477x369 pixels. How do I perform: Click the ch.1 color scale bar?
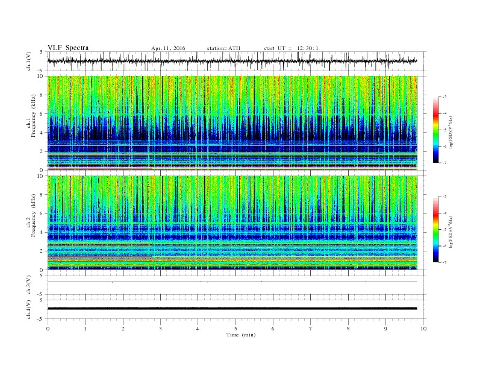click(x=436, y=130)
